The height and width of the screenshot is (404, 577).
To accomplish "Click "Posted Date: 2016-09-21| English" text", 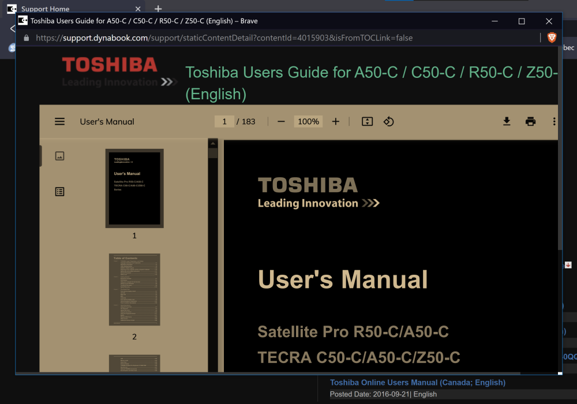I will [383, 394].
